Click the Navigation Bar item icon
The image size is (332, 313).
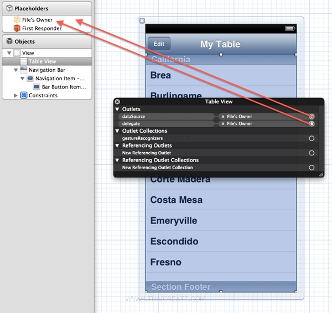click(x=23, y=70)
